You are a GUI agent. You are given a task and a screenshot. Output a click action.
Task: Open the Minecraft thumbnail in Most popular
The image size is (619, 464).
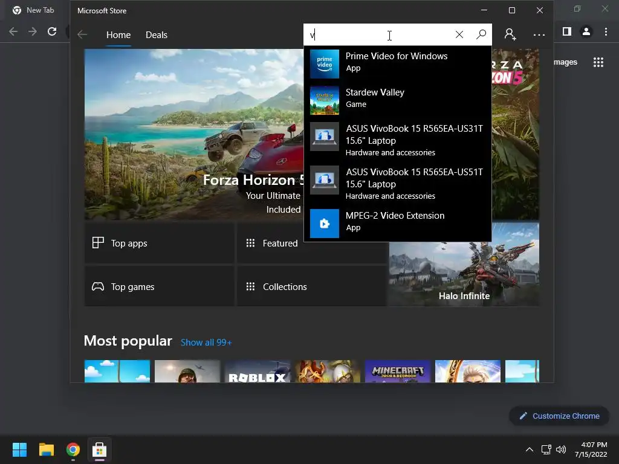coord(398,371)
